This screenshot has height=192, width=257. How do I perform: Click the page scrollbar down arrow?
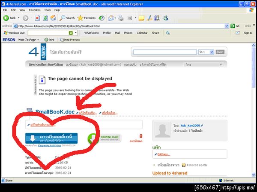[254, 175]
